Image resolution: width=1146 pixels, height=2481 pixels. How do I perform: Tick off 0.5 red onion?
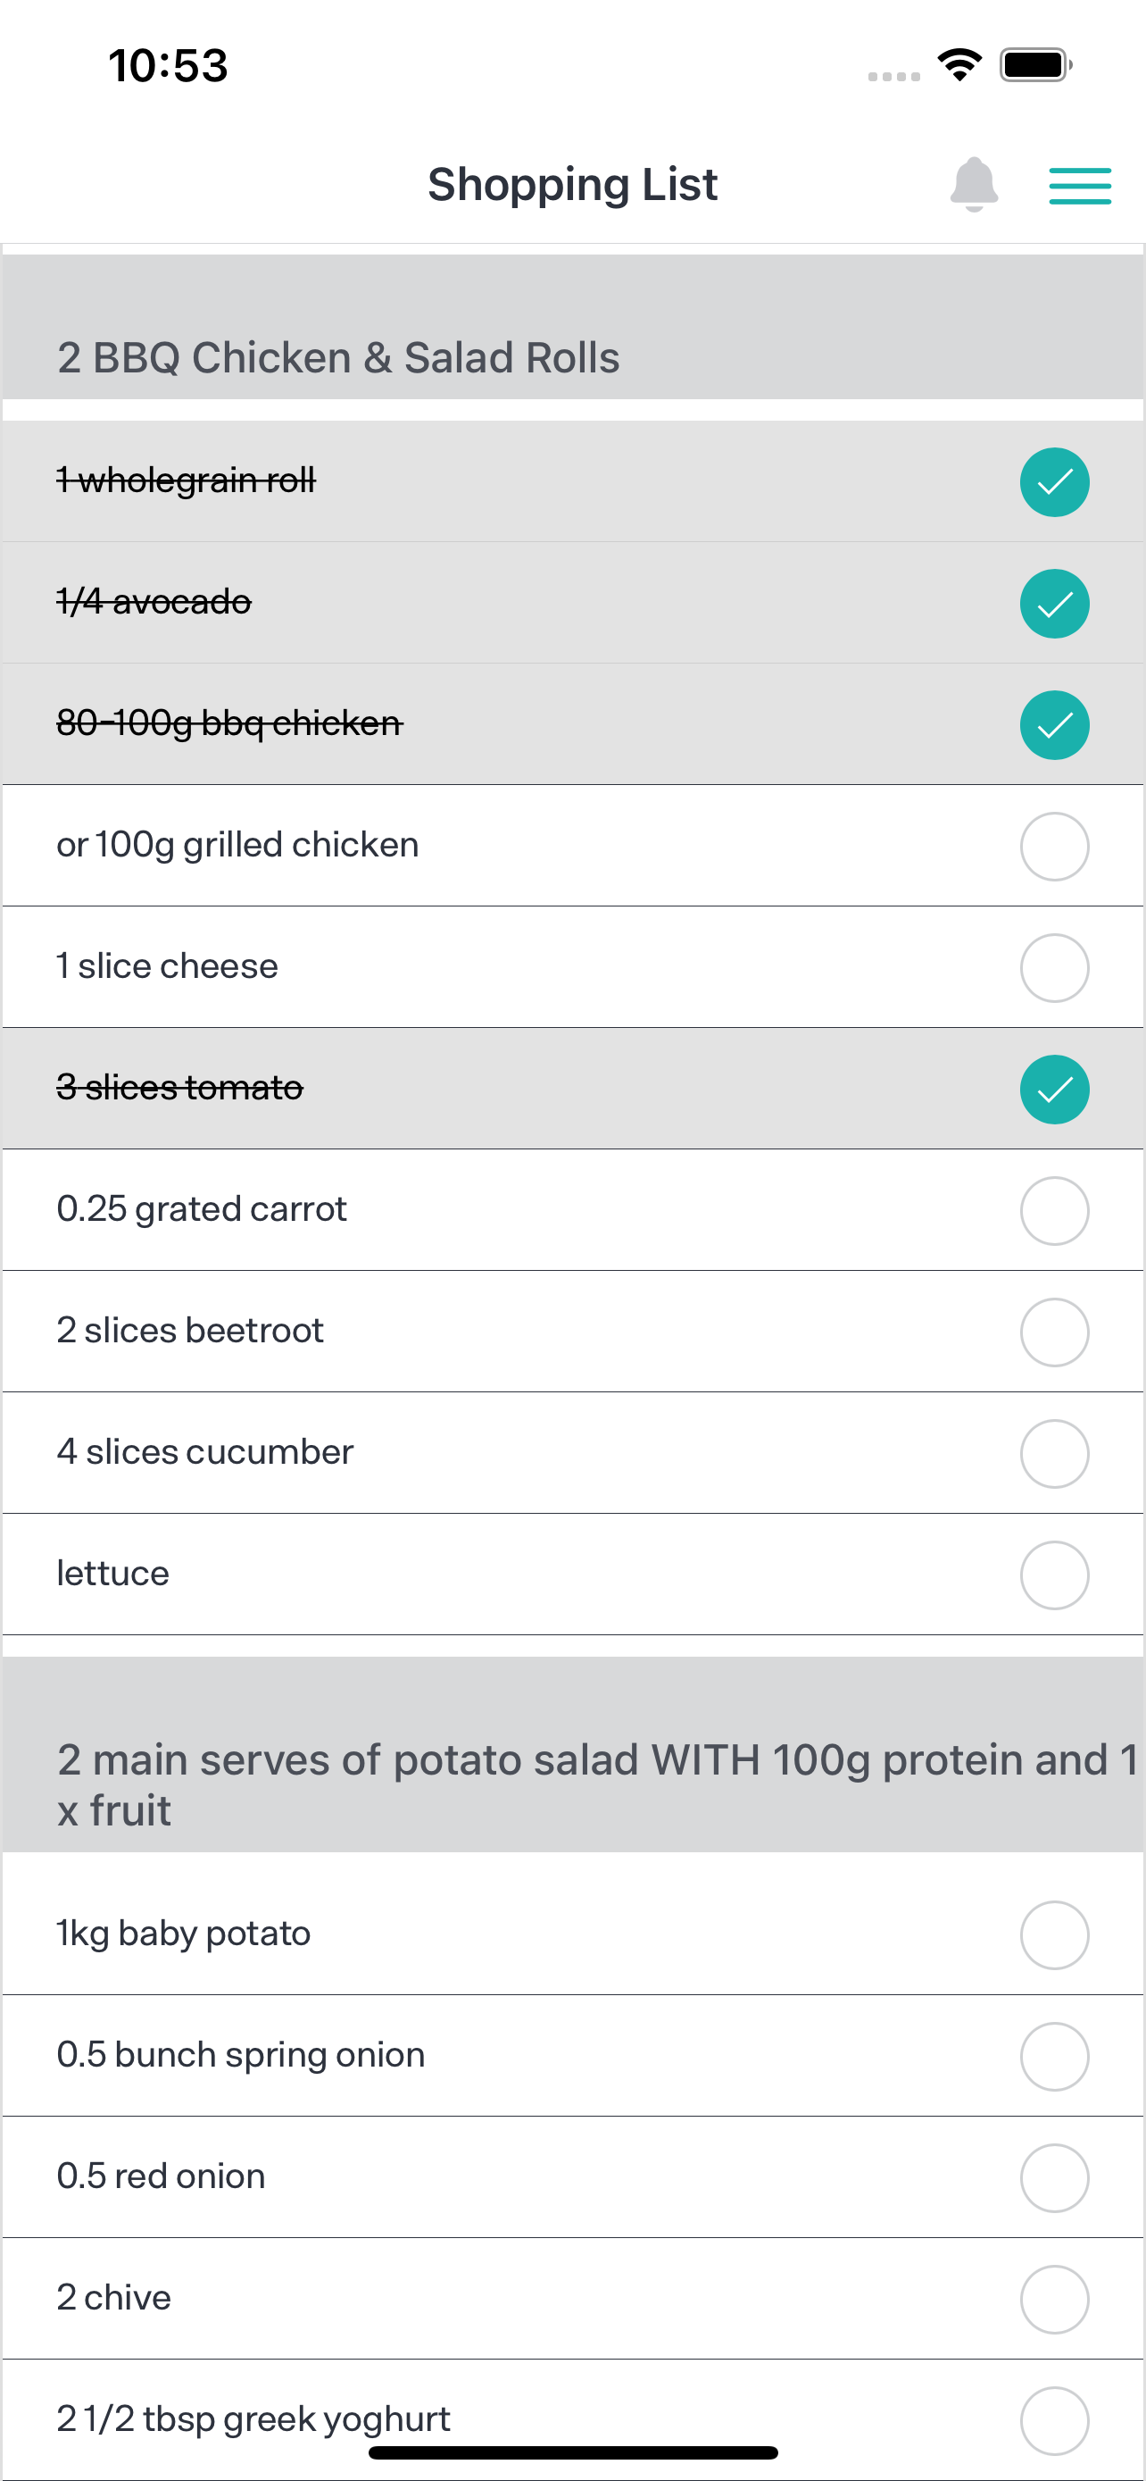click(1054, 2177)
